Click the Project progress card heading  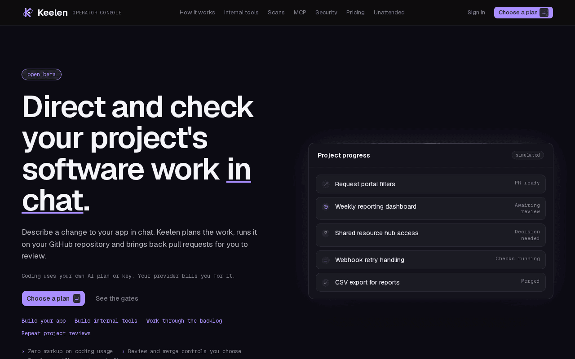click(344, 155)
